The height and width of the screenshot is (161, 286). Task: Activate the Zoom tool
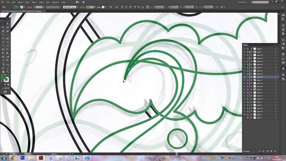click(x=8, y=72)
